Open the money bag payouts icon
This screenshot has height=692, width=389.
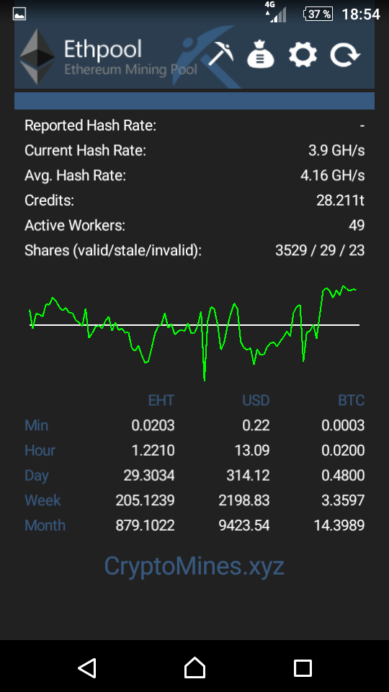point(261,54)
